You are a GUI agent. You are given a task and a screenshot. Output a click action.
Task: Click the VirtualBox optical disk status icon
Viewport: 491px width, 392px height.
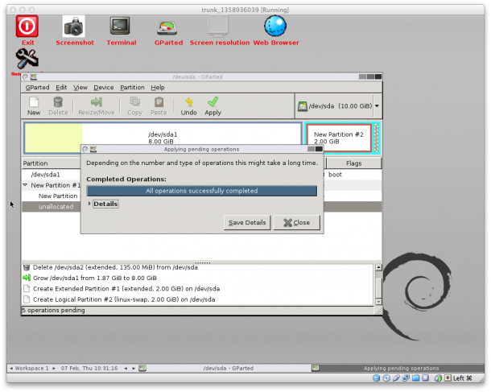tap(386, 378)
